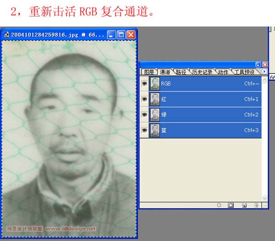Click document window title bar icon

tap(6, 35)
